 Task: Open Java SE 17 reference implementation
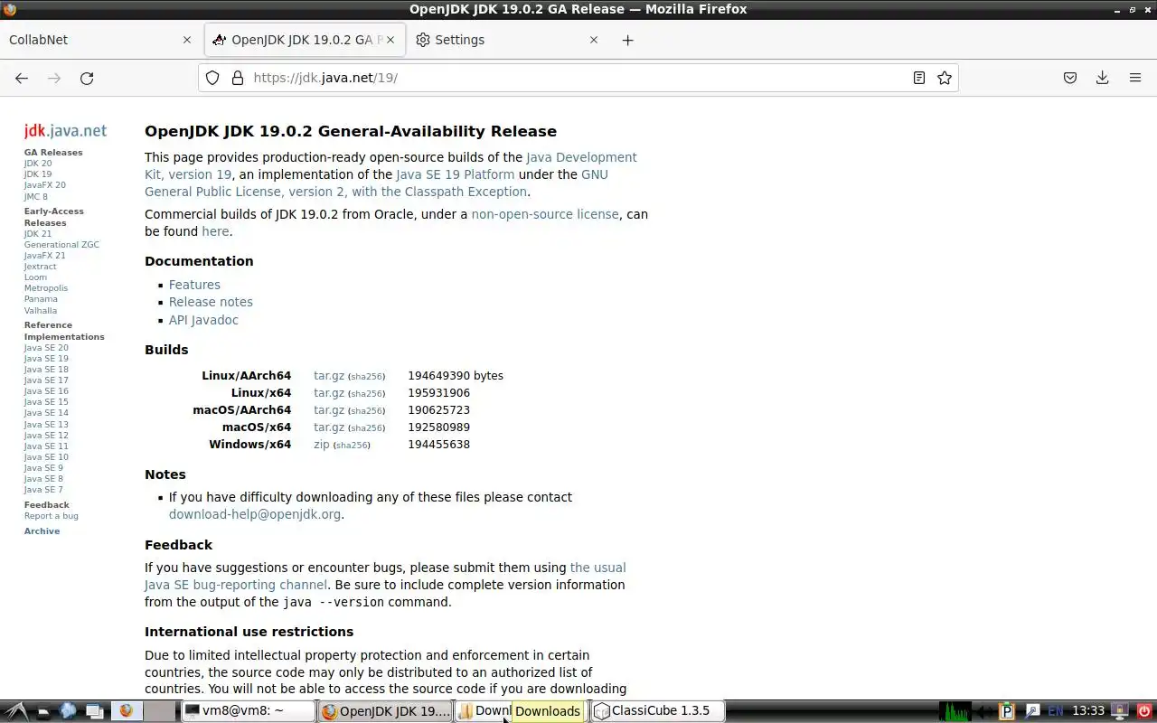(46, 380)
